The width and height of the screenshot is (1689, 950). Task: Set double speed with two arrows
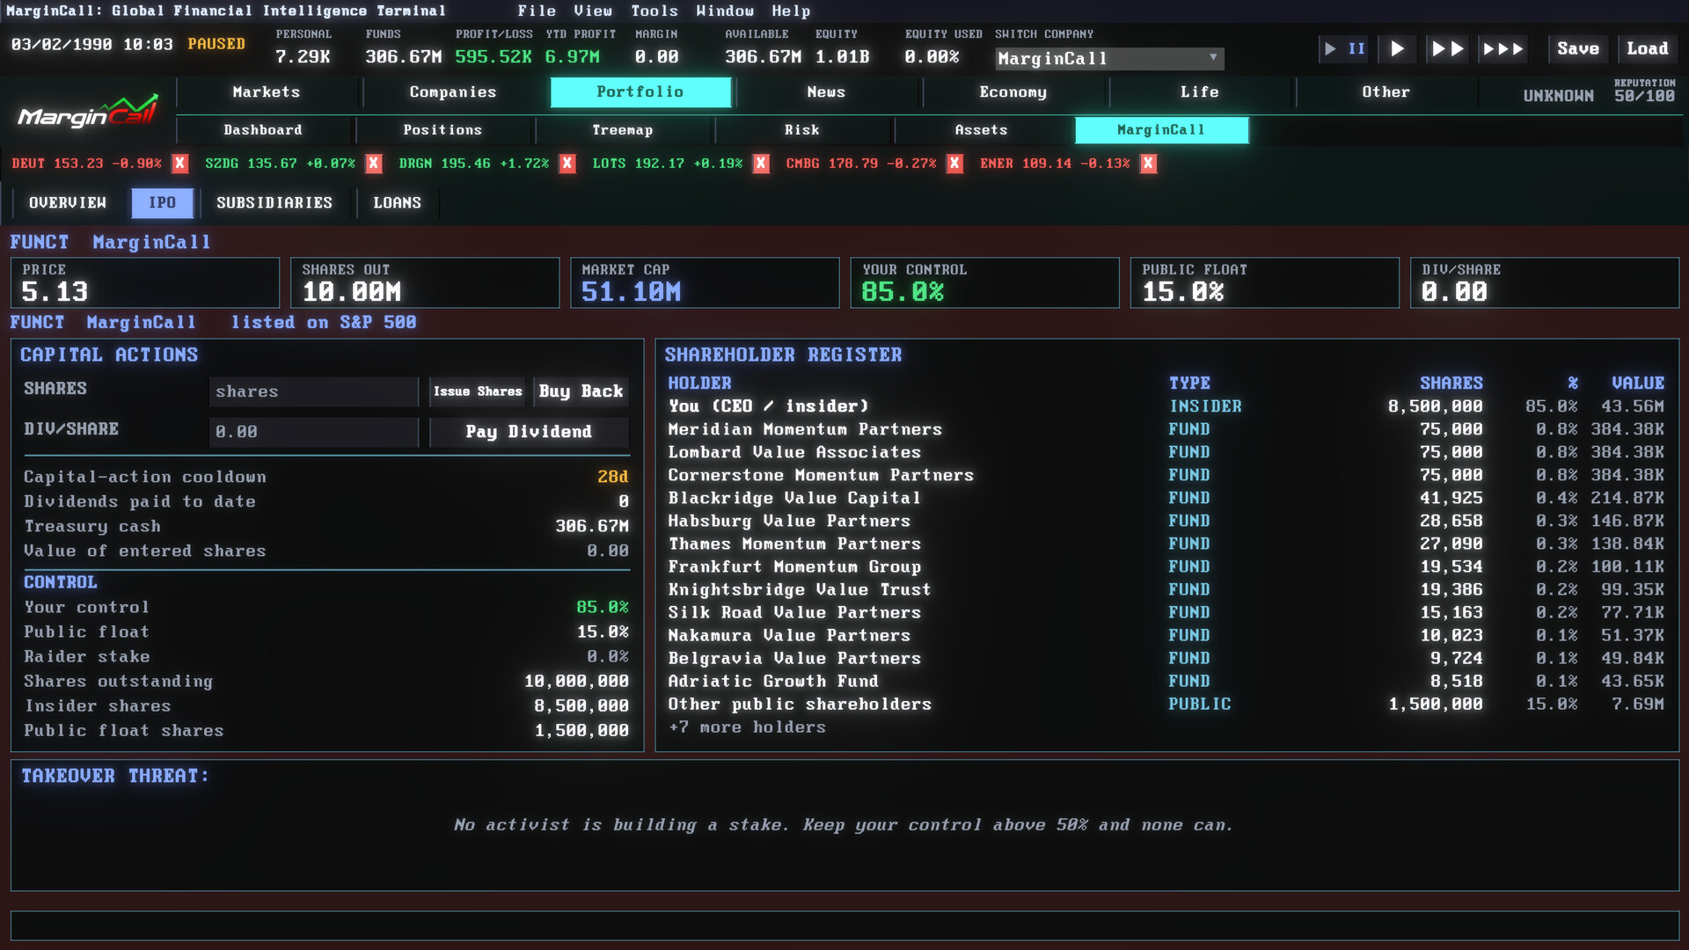(1447, 48)
